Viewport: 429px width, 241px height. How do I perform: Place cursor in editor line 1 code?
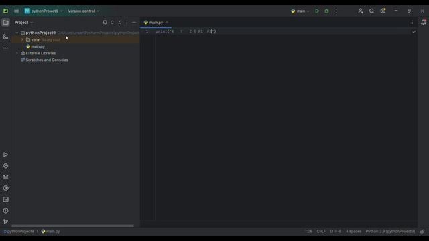click(x=186, y=31)
